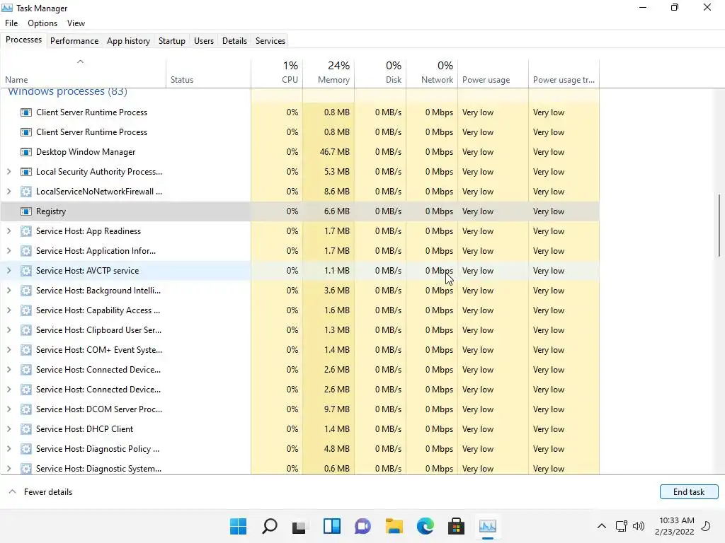This screenshot has width=725, height=543.
Task: Switch to the App history tab
Action: (129, 40)
